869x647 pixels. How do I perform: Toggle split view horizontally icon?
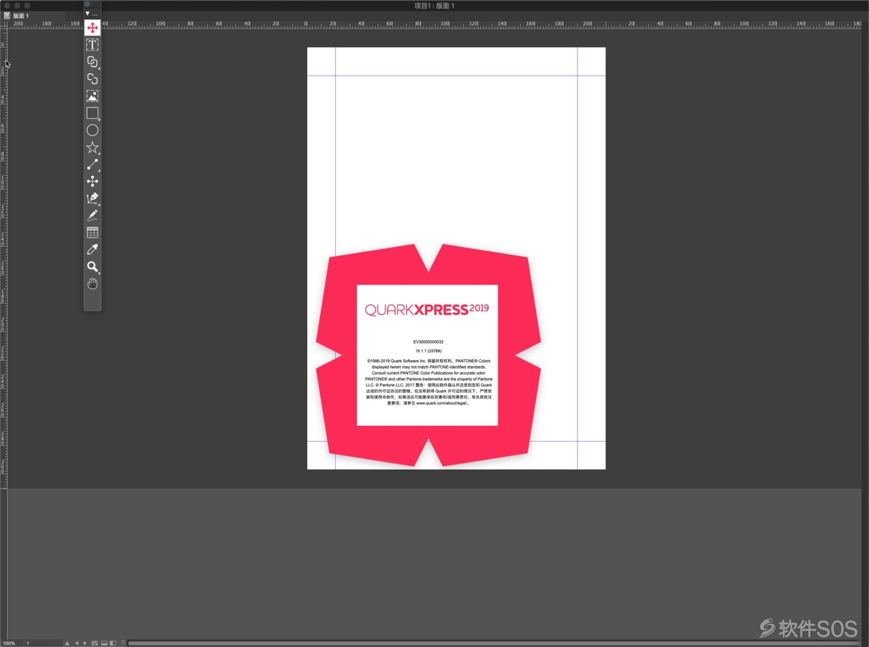[104, 643]
